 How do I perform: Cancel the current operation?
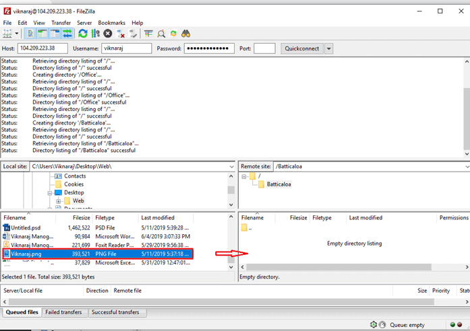click(108, 34)
